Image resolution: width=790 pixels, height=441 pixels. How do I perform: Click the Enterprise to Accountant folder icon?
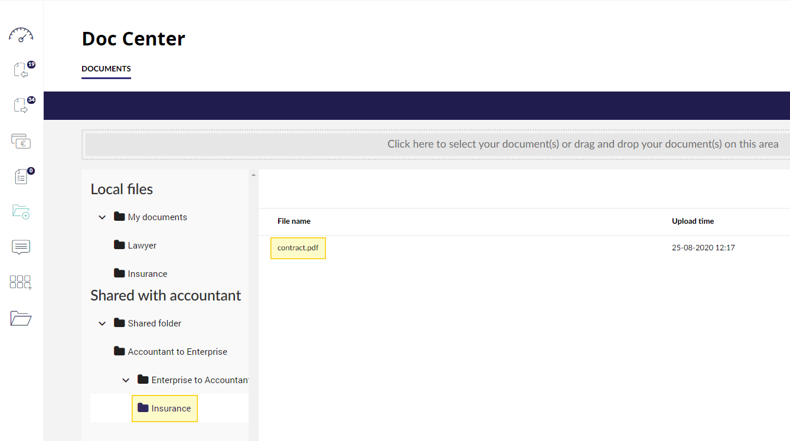pos(143,380)
